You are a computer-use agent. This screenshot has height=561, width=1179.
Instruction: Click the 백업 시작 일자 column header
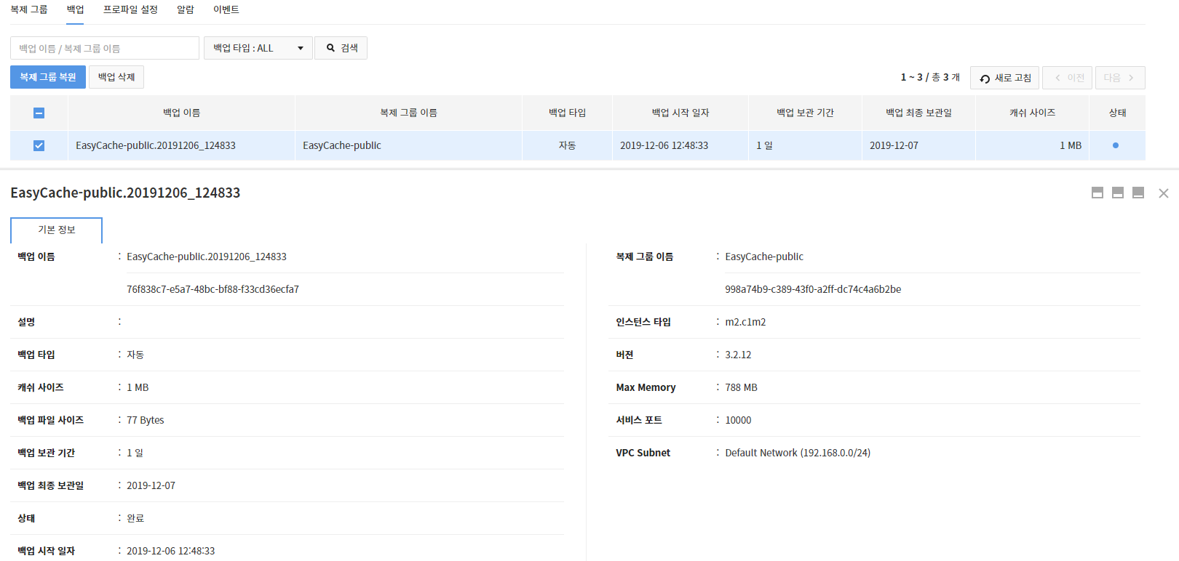[x=680, y=113]
